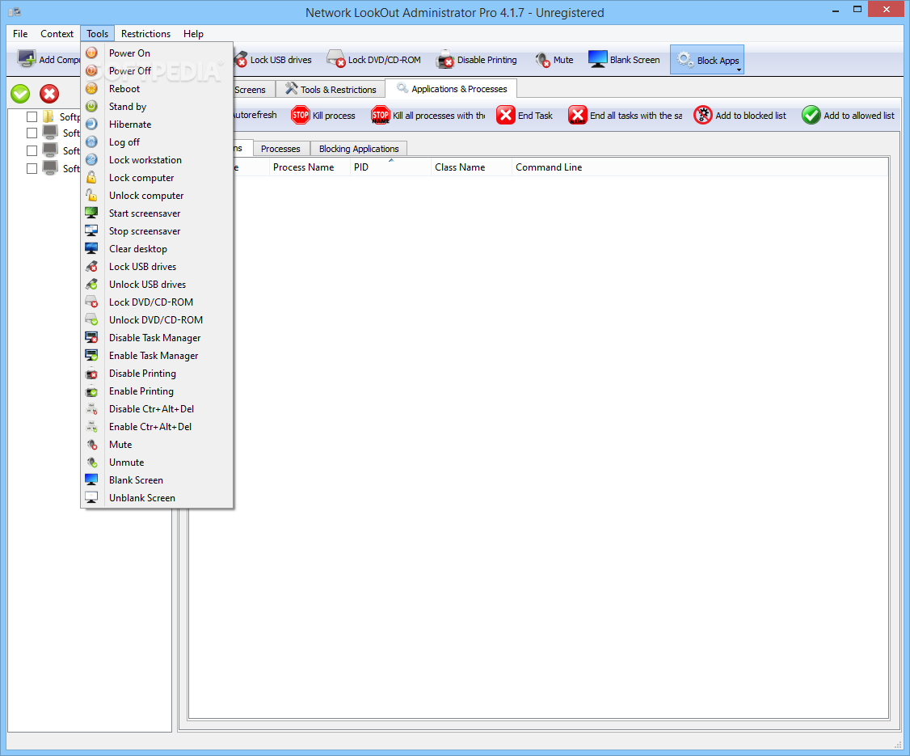The width and height of the screenshot is (910, 756).
Task: Open the Context menu
Action: click(x=57, y=34)
